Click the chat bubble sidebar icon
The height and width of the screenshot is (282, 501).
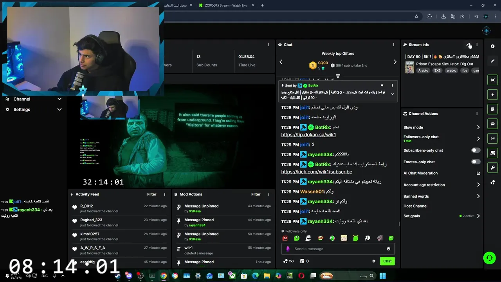pyautogui.click(x=492, y=124)
